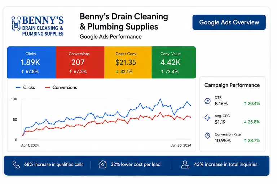
Task: Click the Google Ads Overview button
Action: [229, 22]
